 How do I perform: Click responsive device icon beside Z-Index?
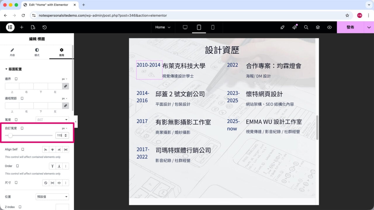[x=20, y=207]
